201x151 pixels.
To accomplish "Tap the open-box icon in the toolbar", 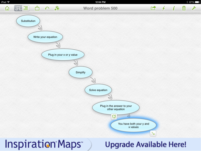I will point(37,8).
